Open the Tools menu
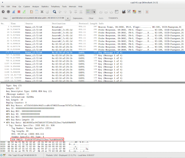 [x=64, y=7]
